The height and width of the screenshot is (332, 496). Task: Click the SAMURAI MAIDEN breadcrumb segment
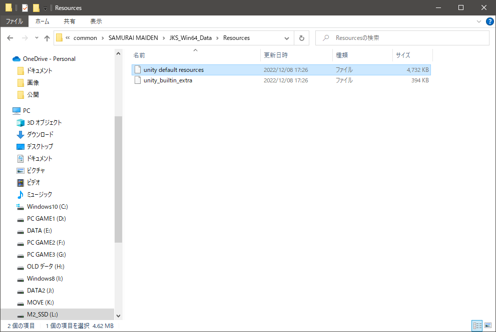133,38
